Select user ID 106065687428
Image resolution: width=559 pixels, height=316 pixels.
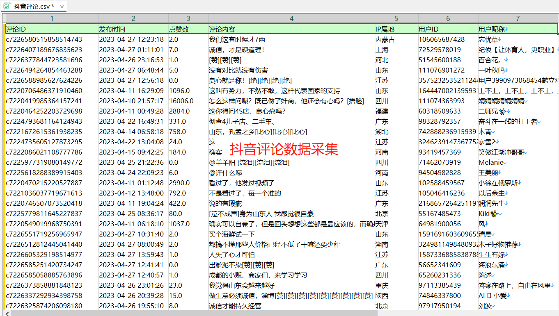click(x=442, y=39)
